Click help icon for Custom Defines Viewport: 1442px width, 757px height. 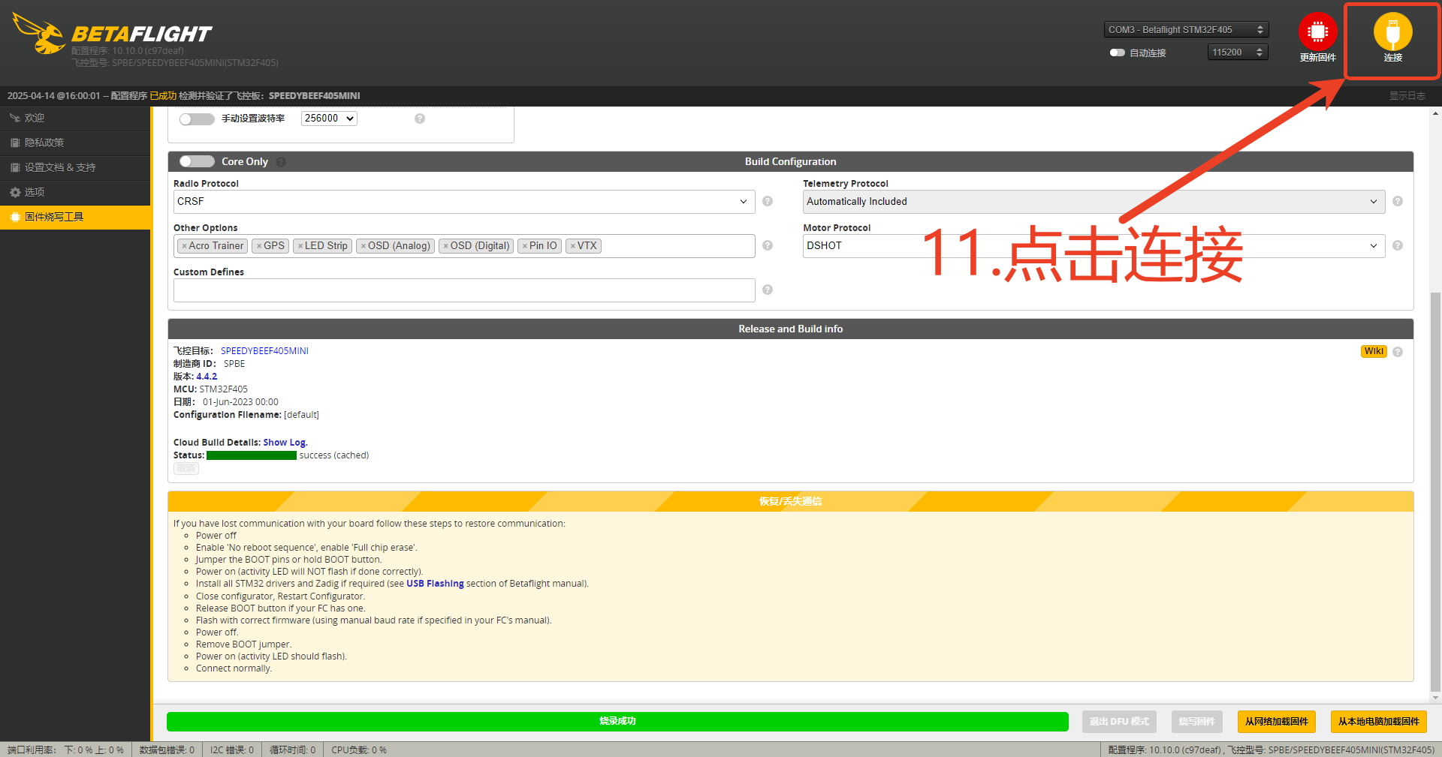(x=768, y=290)
